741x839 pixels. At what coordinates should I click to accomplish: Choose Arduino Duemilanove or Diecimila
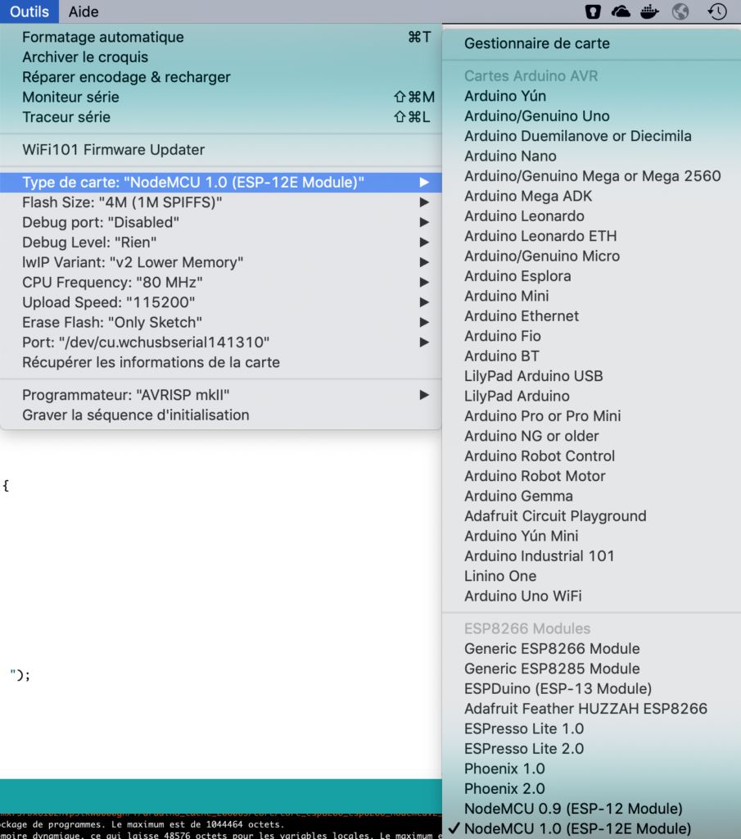pyautogui.click(x=591, y=136)
